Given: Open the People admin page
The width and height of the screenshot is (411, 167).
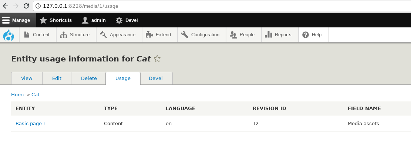Looking at the screenshot, I should (x=243, y=35).
